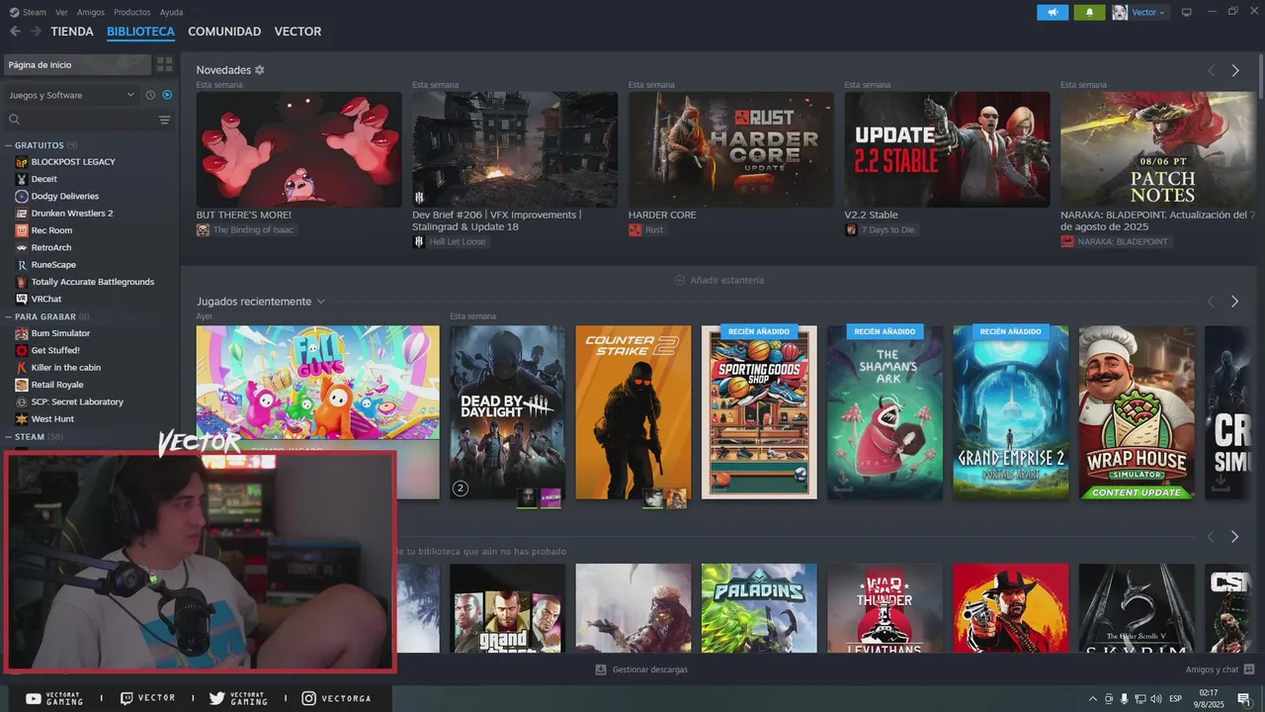Select Drunken Wrestlers 2 in sidebar
The height and width of the screenshot is (712, 1265).
pos(72,213)
